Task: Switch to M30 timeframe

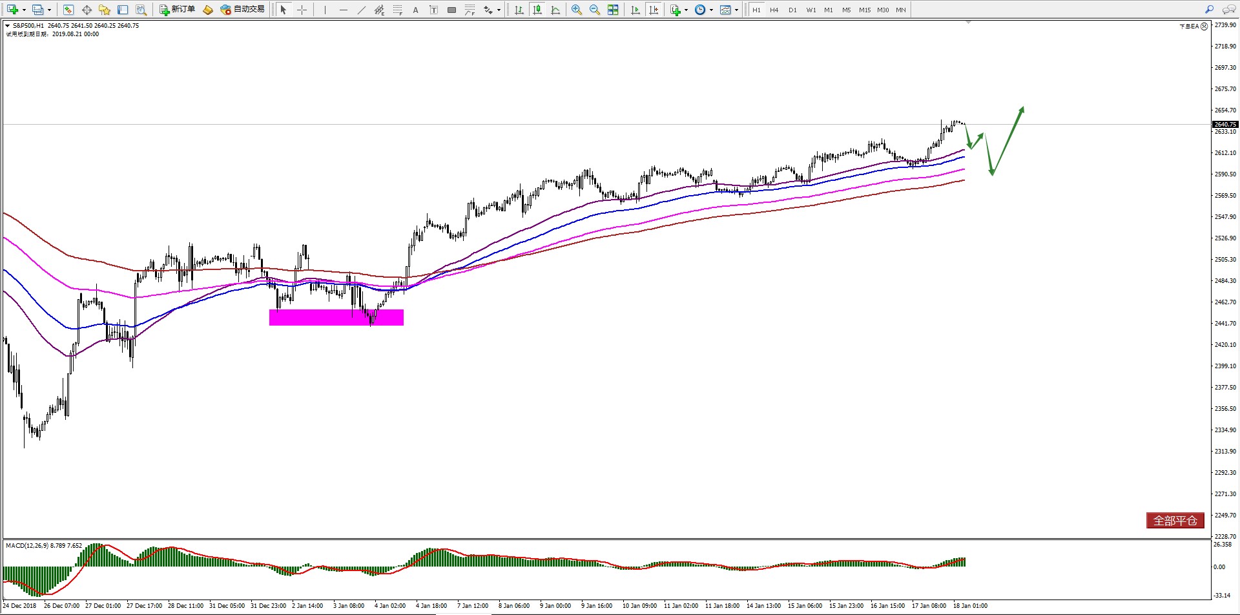Action: (883, 10)
